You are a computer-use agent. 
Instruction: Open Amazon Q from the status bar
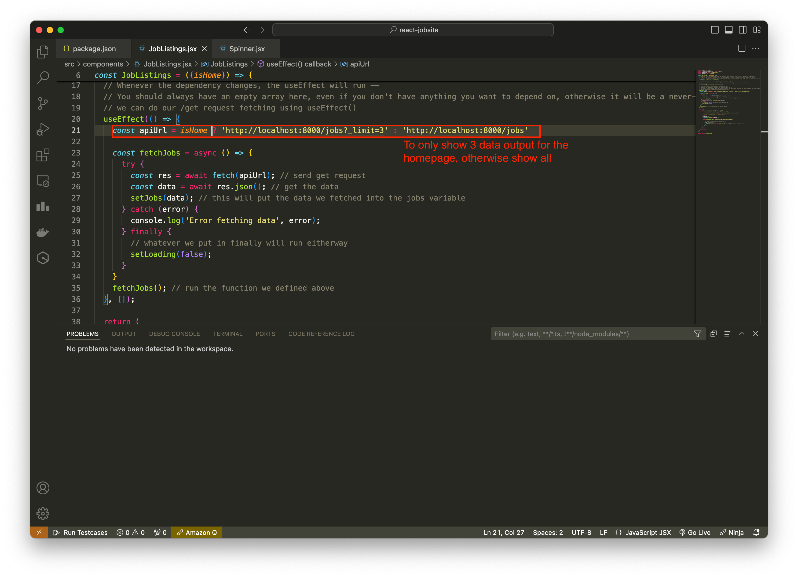197,532
